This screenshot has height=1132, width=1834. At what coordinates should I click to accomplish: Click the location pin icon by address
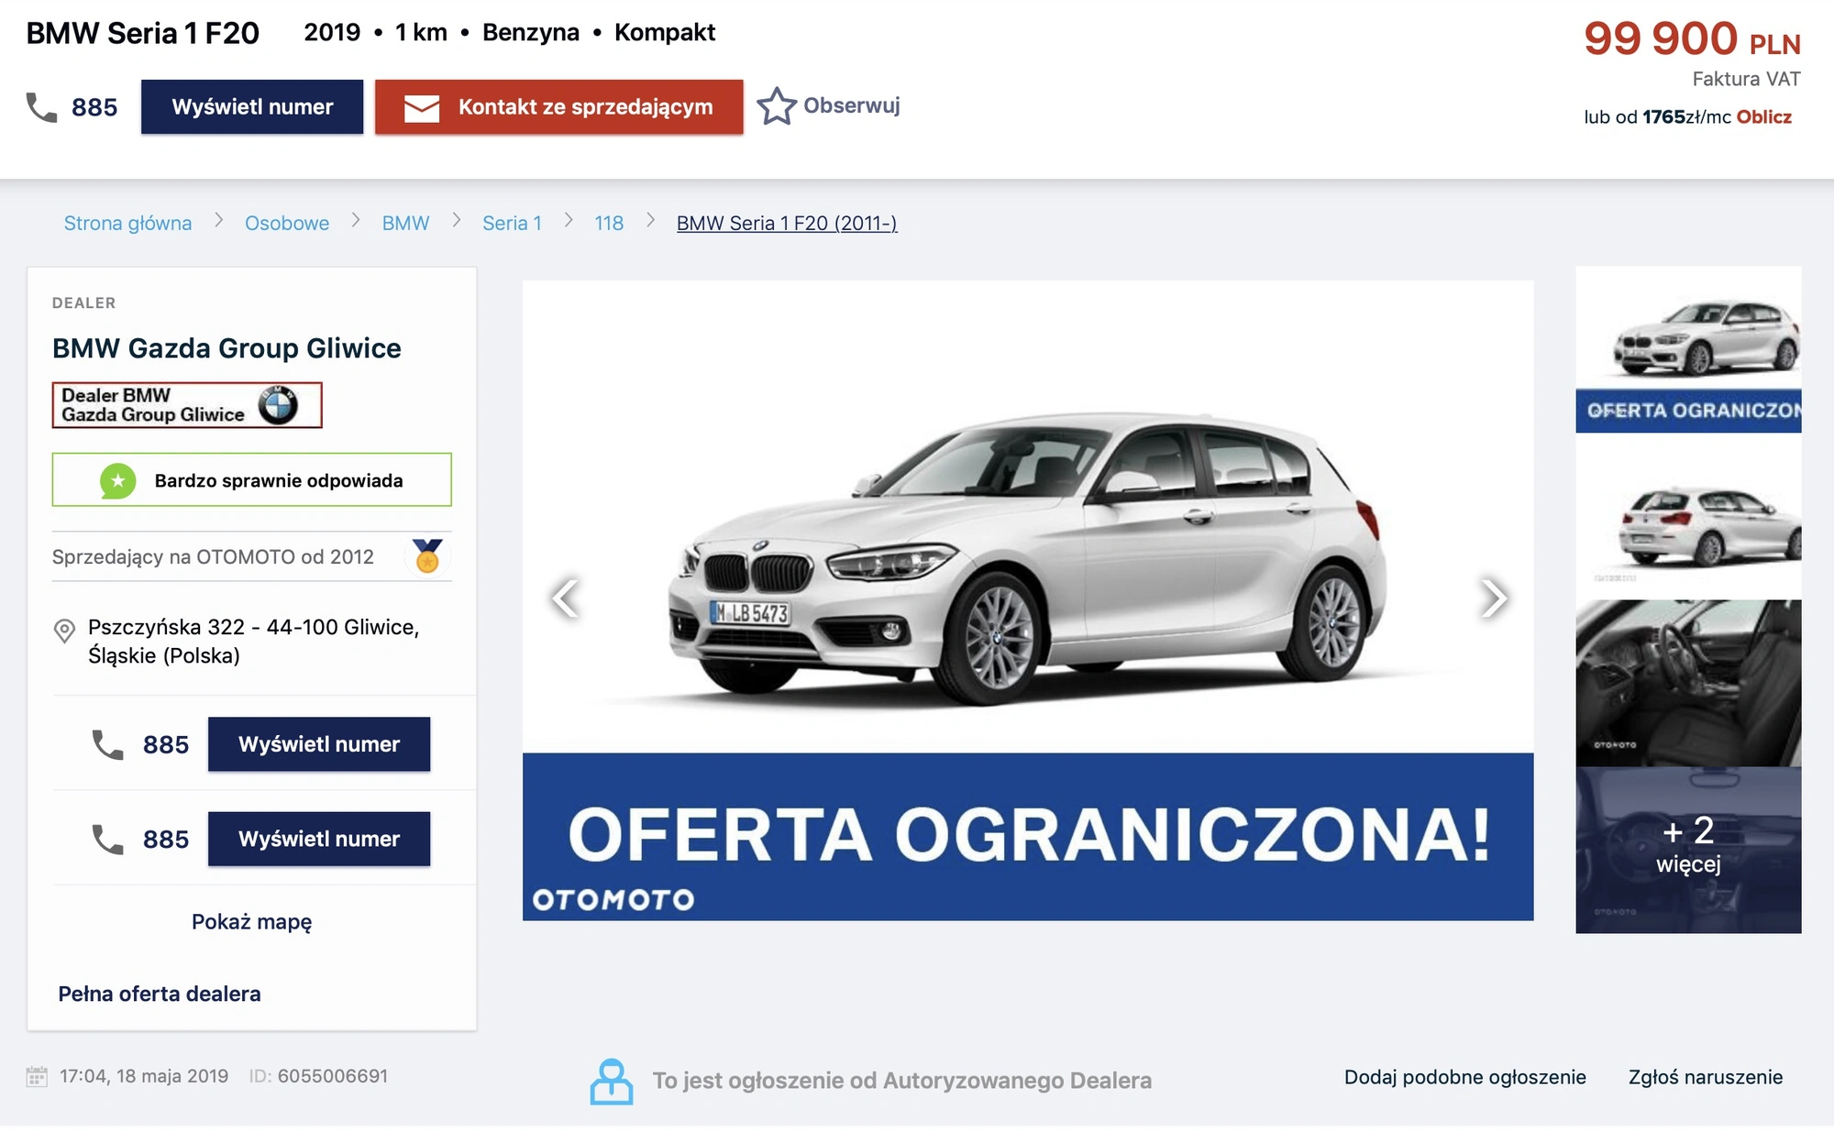64,631
